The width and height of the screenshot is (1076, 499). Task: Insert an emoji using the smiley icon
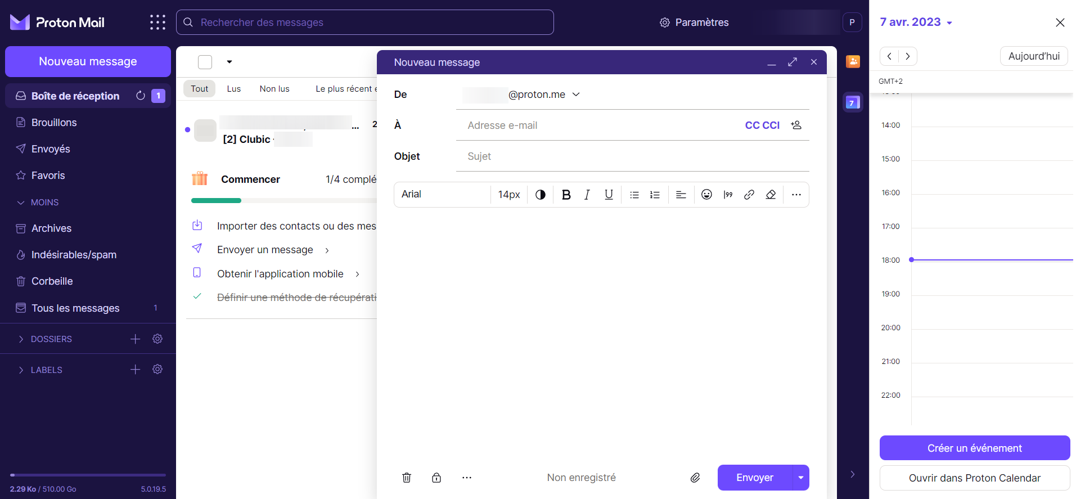(x=706, y=195)
